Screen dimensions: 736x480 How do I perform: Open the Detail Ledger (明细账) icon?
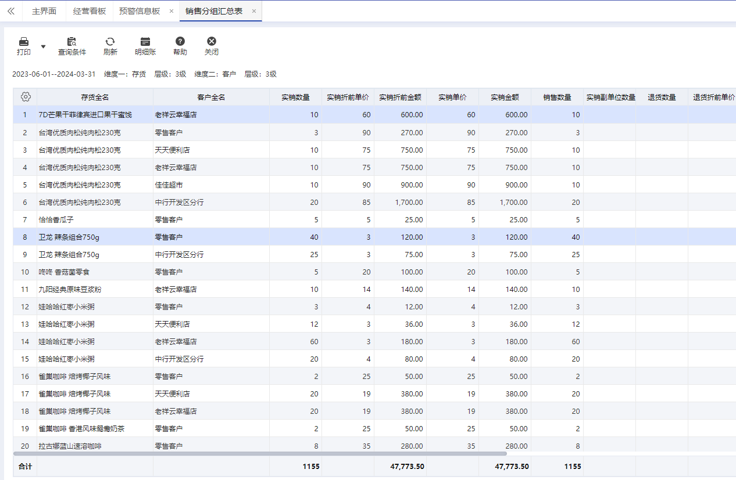[x=145, y=42]
